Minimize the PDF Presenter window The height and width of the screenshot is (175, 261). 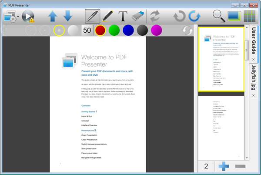(235, 5)
